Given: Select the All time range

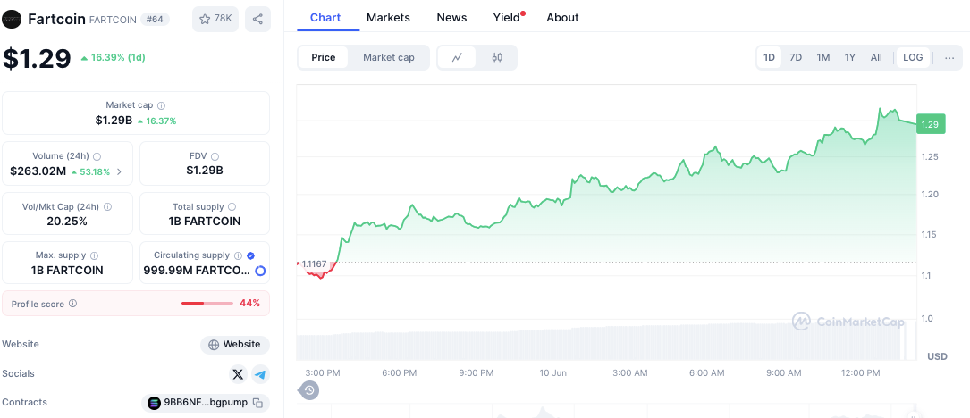Looking at the screenshot, I should coord(876,57).
